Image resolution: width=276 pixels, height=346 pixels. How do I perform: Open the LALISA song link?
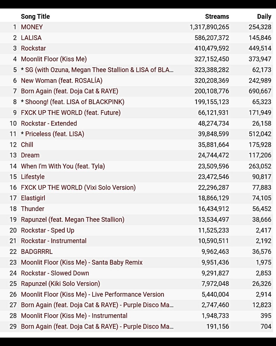coord(31,38)
